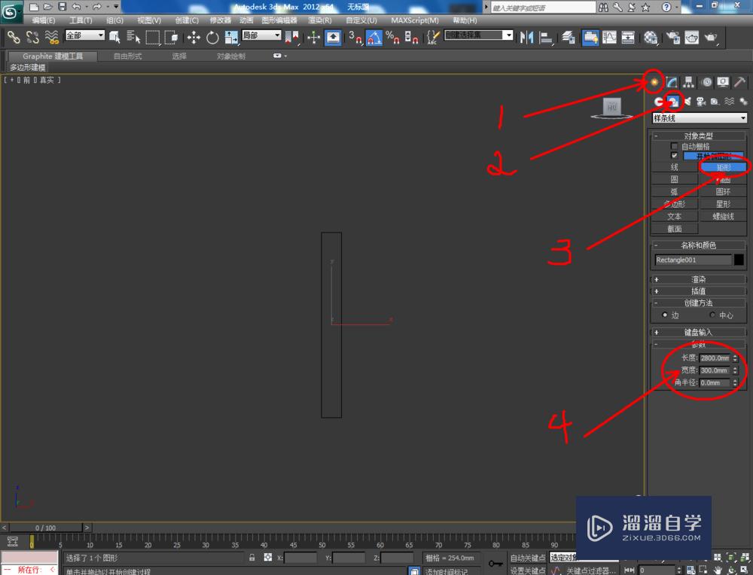The image size is (753, 575).
Task: Expand the 插值 rollout
Action: click(699, 291)
